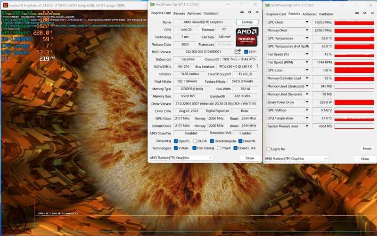Switch to the Validation tab in the Sensors GPU-Z window

tap(326, 14)
